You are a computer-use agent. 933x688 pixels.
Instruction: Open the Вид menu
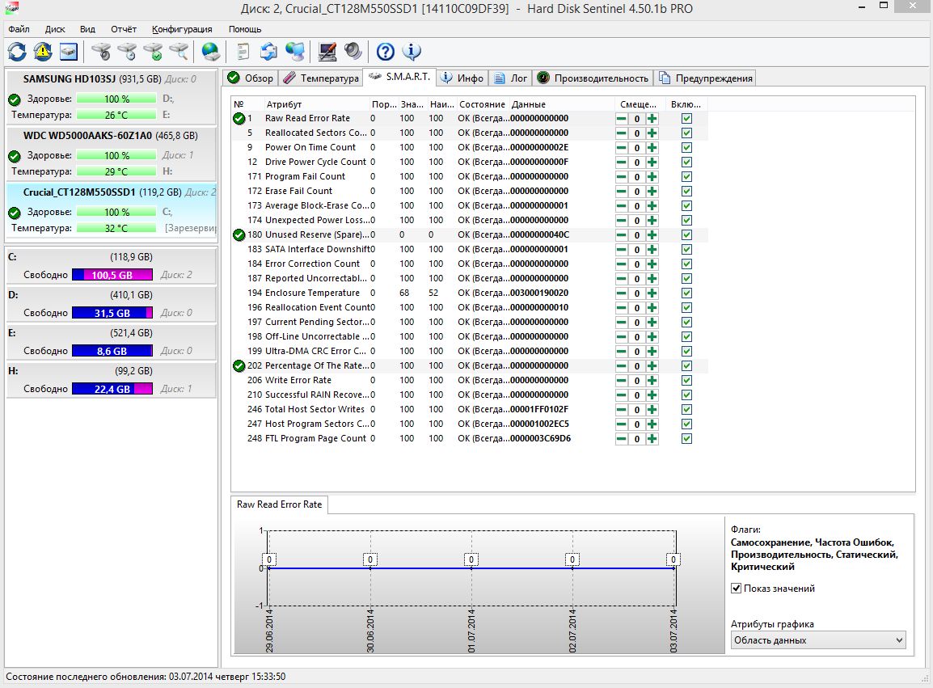[x=87, y=28]
